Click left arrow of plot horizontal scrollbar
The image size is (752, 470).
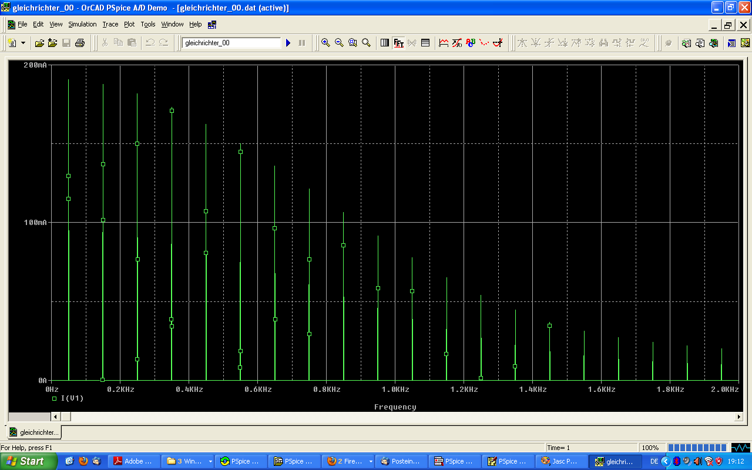pos(56,417)
